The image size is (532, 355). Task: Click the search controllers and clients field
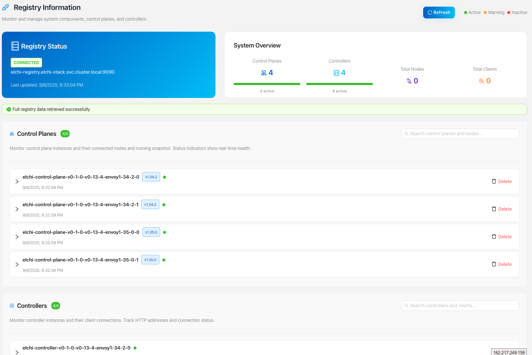pyautogui.click(x=460, y=305)
